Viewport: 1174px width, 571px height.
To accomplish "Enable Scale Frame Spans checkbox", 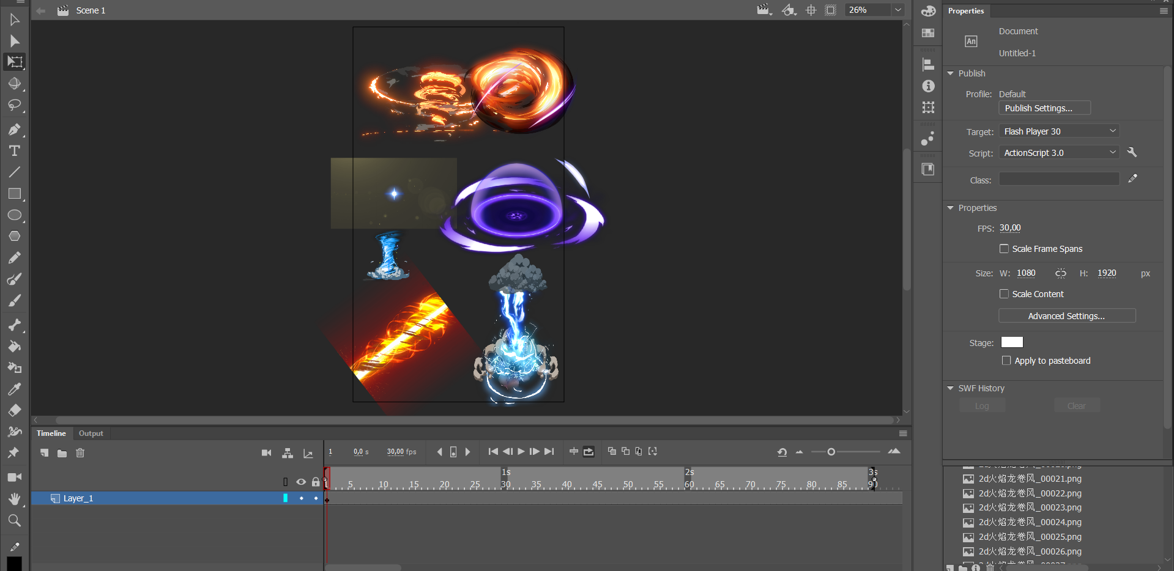I will (x=1004, y=249).
